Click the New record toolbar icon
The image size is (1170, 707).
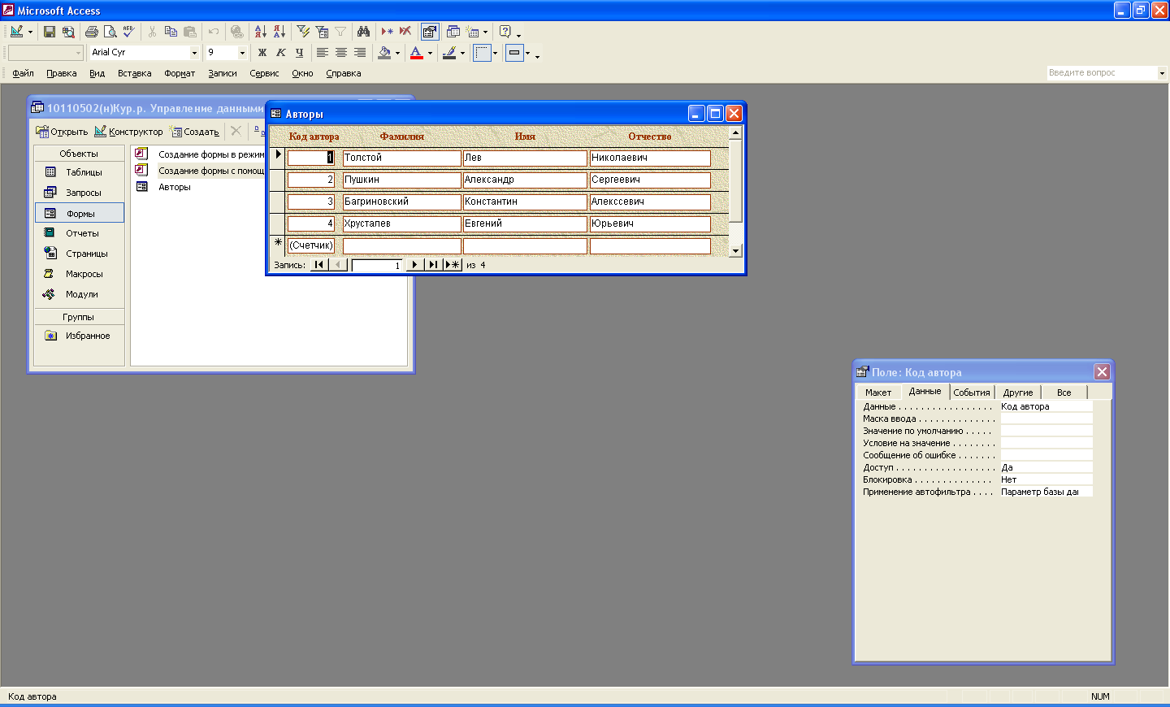pos(387,32)
